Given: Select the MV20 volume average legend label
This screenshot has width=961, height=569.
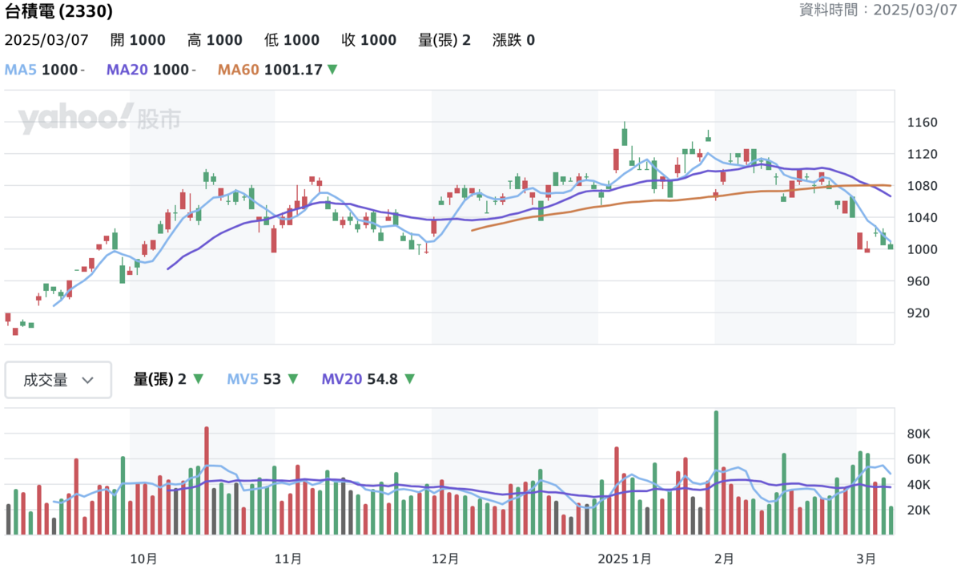Looking at the screenshot, I should [342, 379].
